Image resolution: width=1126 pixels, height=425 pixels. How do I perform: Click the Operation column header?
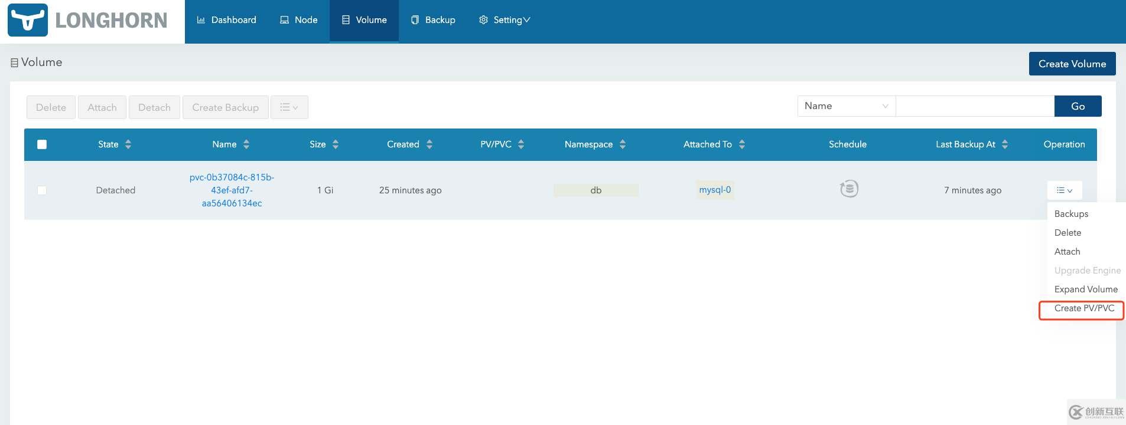[x=1064, y=144]
